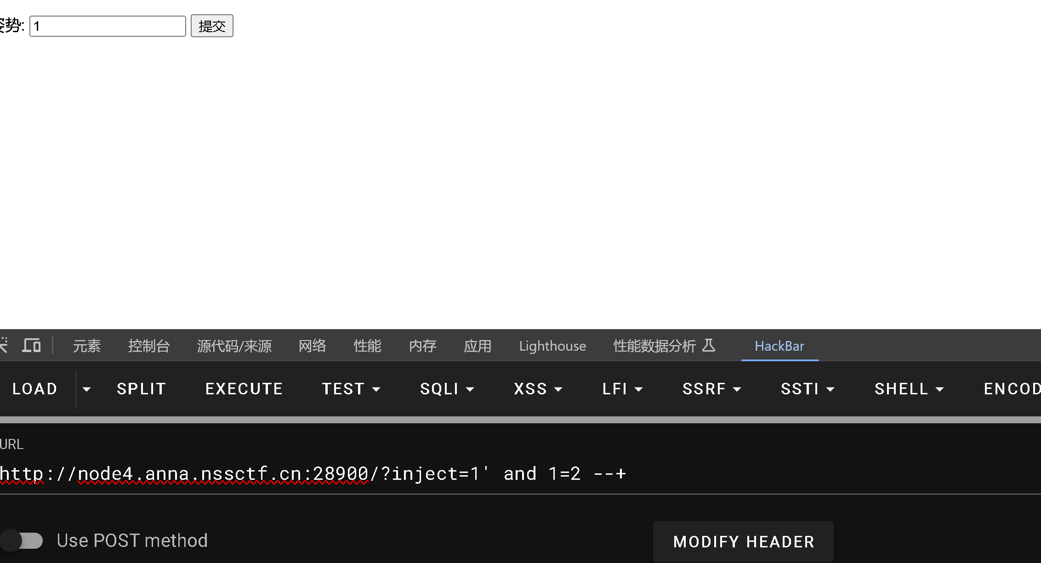This screenshot has height=563, width=1041.
Task: Open the Lighthouse tab
Action: [x=552, y=346]
